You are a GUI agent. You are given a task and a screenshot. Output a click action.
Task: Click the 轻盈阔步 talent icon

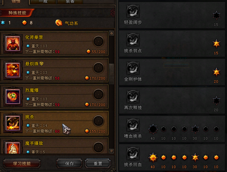click(133, 11)
